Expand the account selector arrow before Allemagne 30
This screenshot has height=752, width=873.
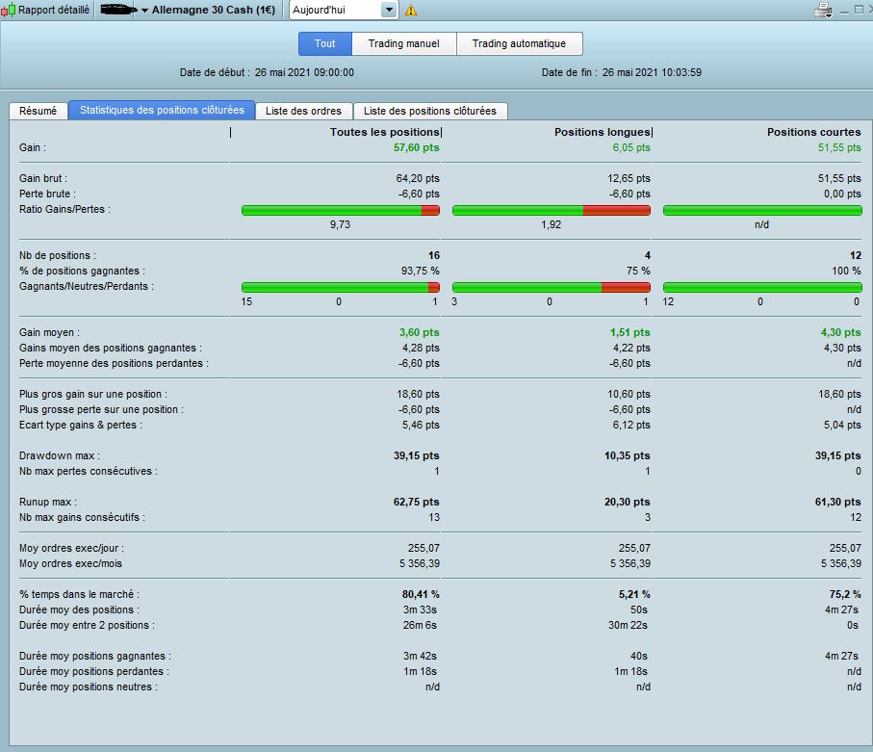(x=144, y=11)
